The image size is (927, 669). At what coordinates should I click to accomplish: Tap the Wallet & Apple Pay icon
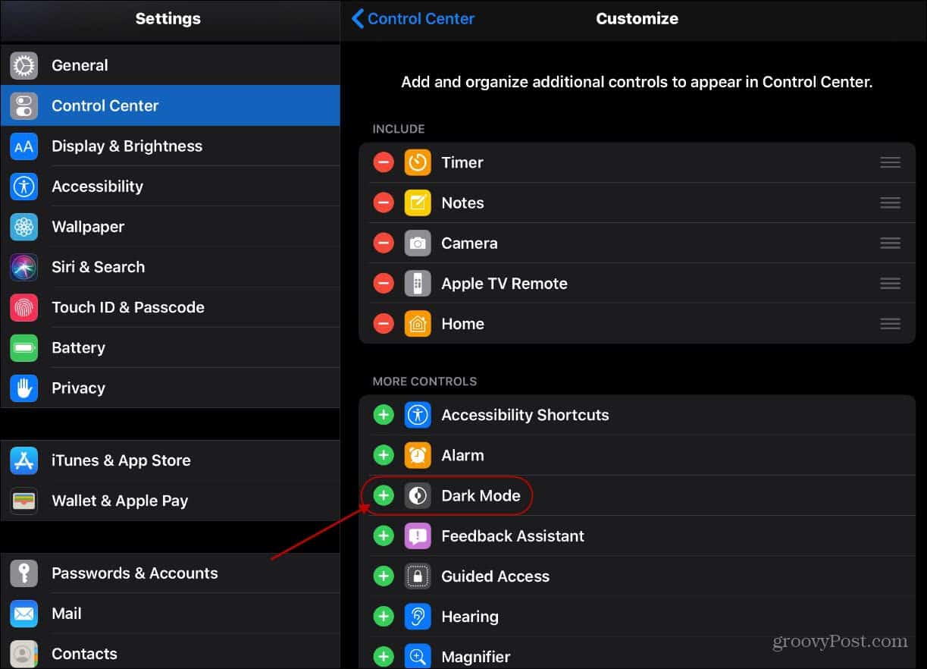tap(23, 501)
